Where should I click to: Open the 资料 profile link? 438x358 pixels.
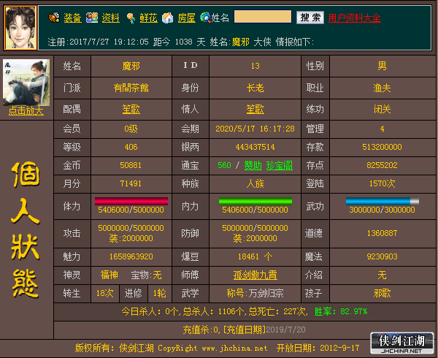click(x=111, y=18)
